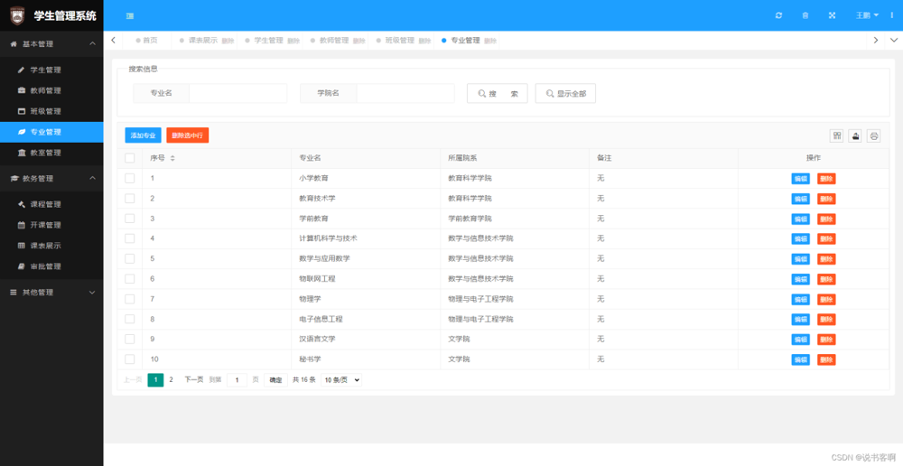The height and width of the screenshot is (466, 903).
Task: Collapse the 教务管理 sidebar group
Action: coord(51,179)
